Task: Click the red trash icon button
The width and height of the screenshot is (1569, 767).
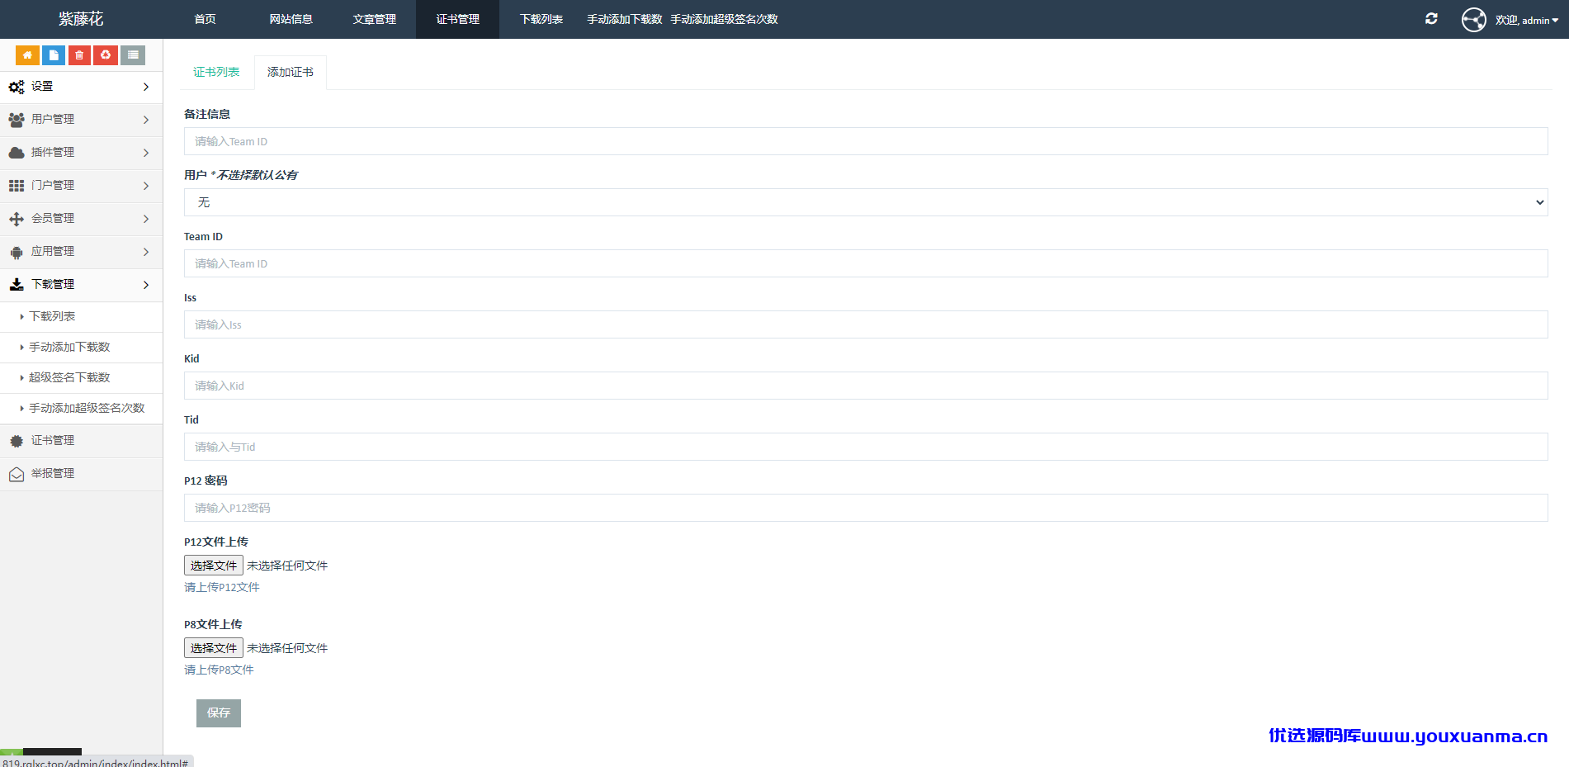Action: 79,55
